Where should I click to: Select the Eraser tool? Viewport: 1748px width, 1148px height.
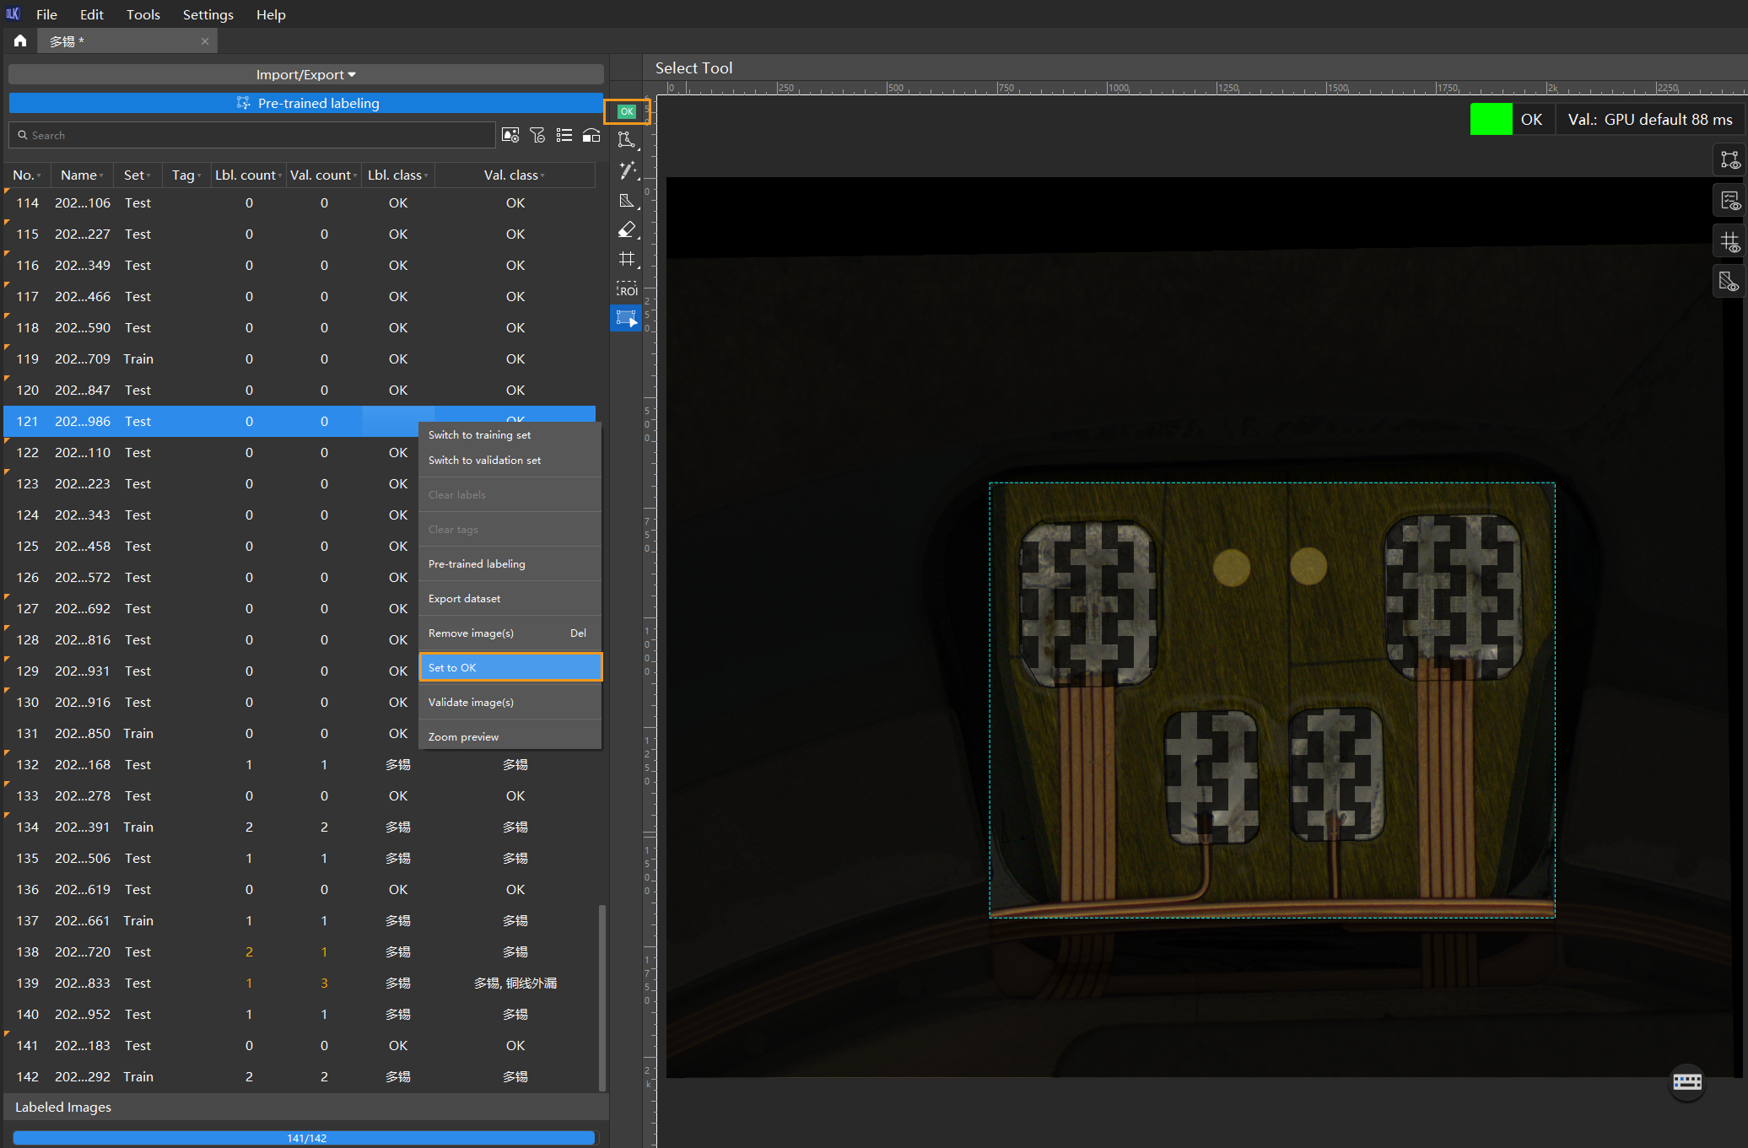627,229
